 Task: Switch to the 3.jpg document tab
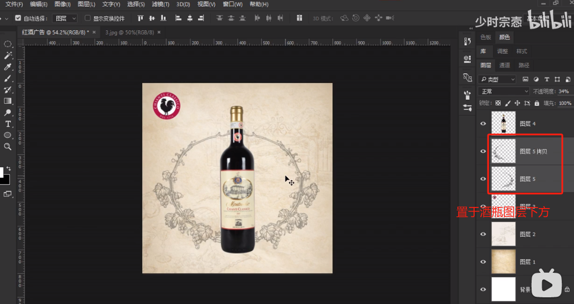pyautogui.click(x=127, y=32)
